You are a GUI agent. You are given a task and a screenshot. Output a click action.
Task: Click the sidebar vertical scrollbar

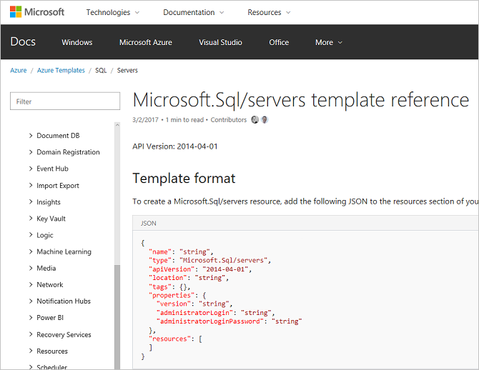click(x=117, y=314)
